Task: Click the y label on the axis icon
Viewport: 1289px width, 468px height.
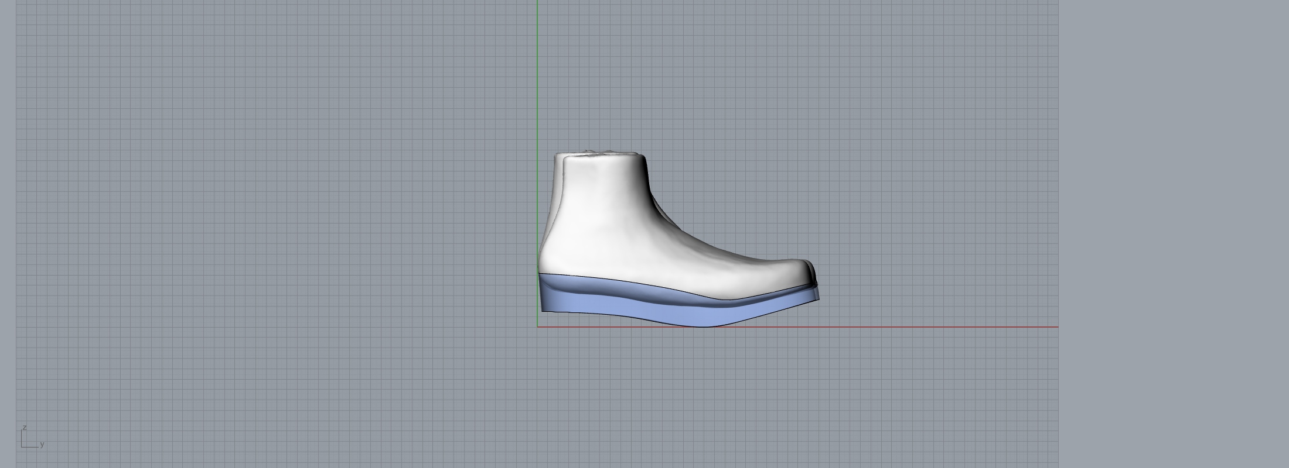Action: point(42,444)
